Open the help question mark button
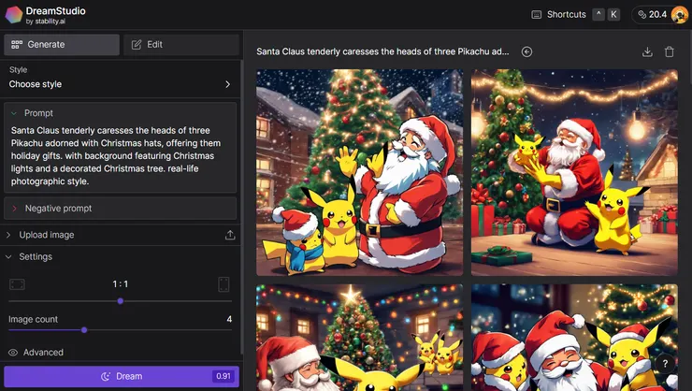Screen dimensions: 692x391 point(665,364)
